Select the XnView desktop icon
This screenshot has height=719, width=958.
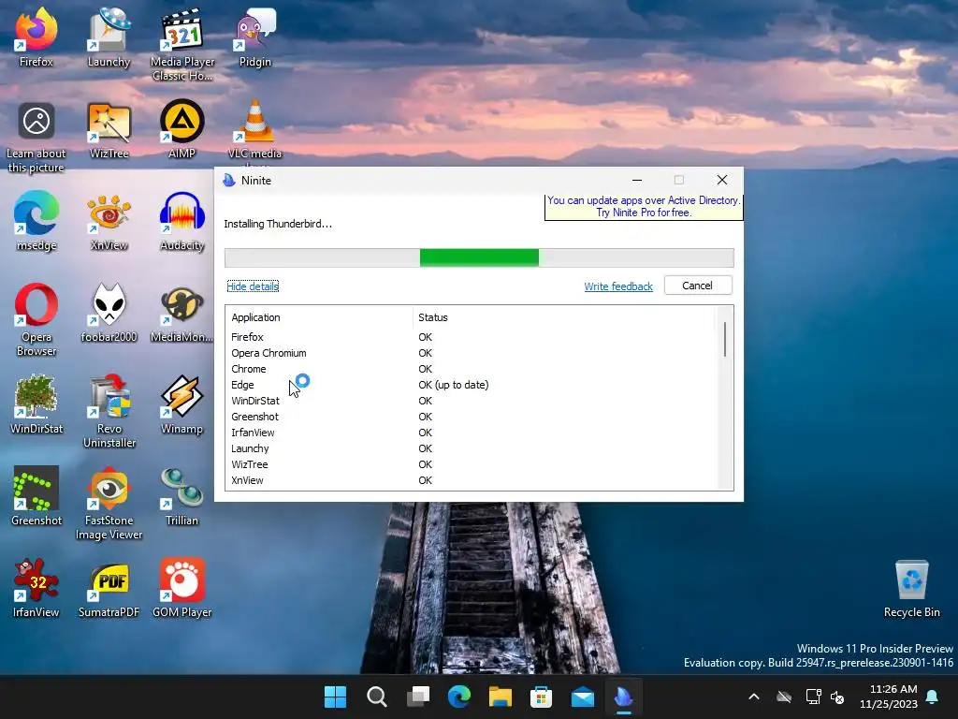(109, 221)
